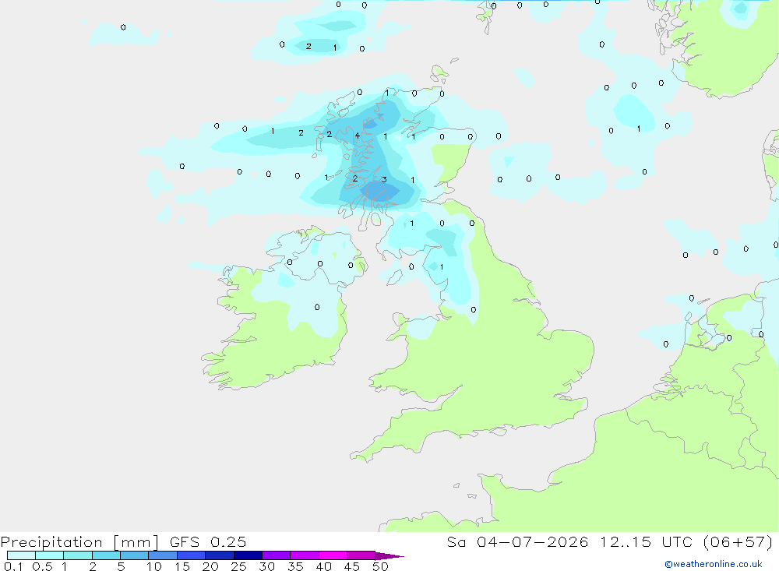Select the 2–5 mm legend color box

point(106,555)
